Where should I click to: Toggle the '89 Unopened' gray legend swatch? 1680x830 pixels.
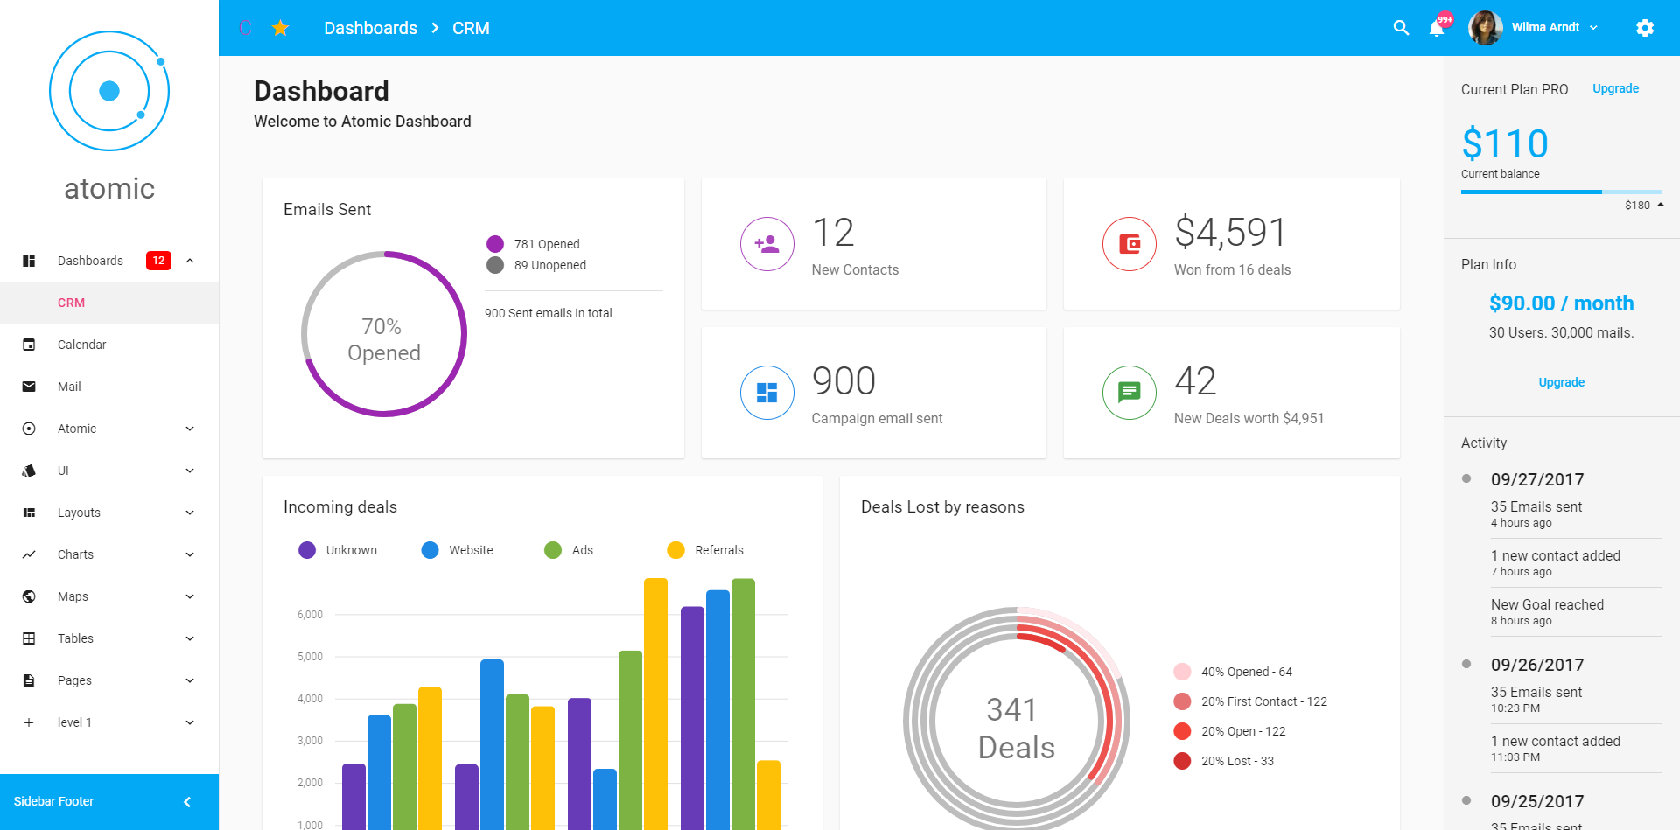495,265
